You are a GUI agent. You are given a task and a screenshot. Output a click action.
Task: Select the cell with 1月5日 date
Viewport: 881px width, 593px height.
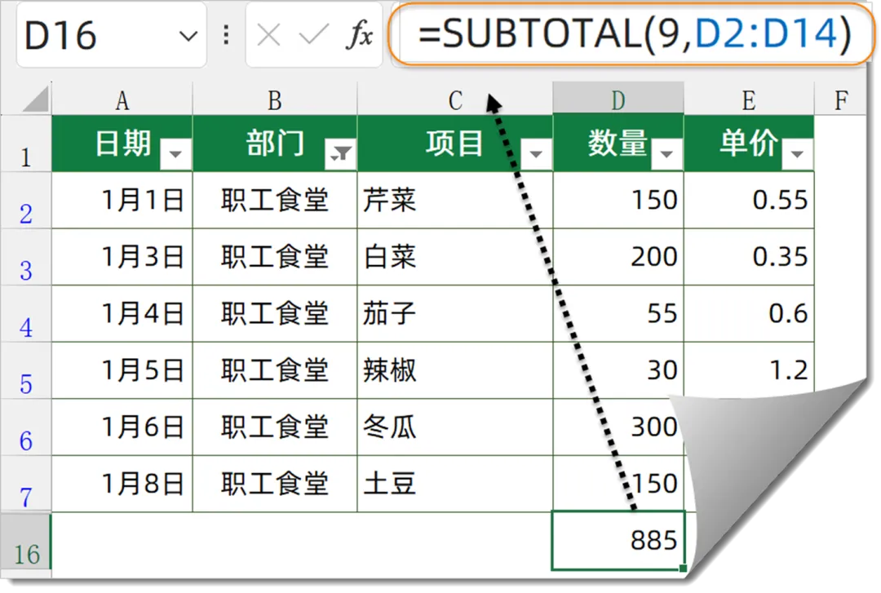pyautogui.click(x=122, y=370)
